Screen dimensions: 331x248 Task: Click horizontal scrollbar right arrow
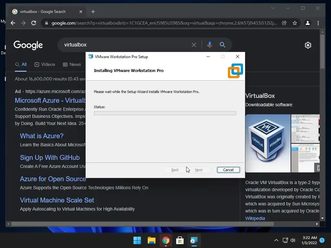(x=317, y=224)
